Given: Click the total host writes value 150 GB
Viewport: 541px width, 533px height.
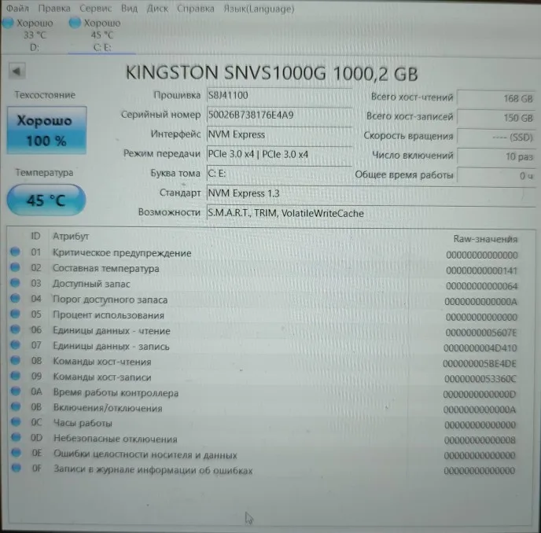Looking at the screenshot, I should click(496, 118).
